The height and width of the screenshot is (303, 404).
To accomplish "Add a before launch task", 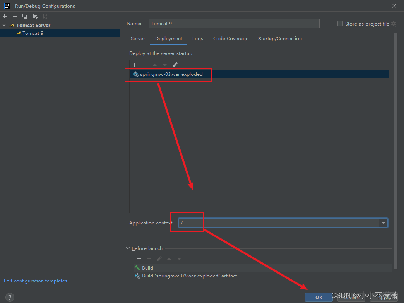I will point(139,258).
